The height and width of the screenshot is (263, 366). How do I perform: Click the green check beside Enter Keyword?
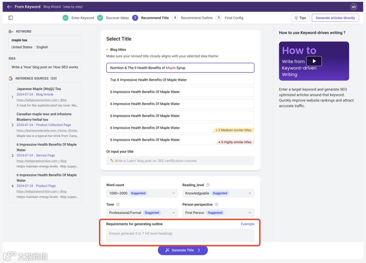click(x=66, y=18)
